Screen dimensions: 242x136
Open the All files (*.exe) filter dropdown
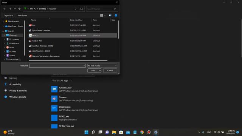pos(102,66)
